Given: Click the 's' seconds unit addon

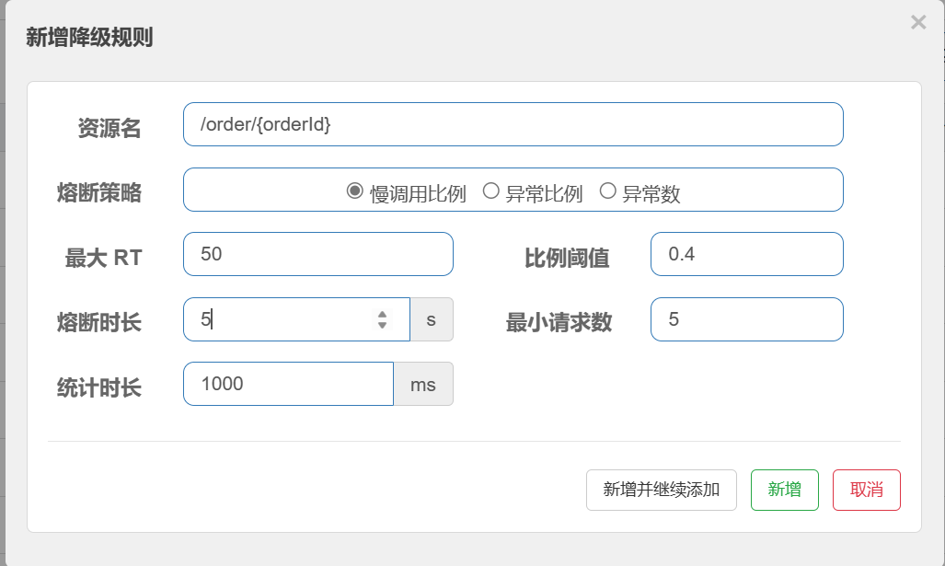Looking at the screenshot, I should click(432, 319).
